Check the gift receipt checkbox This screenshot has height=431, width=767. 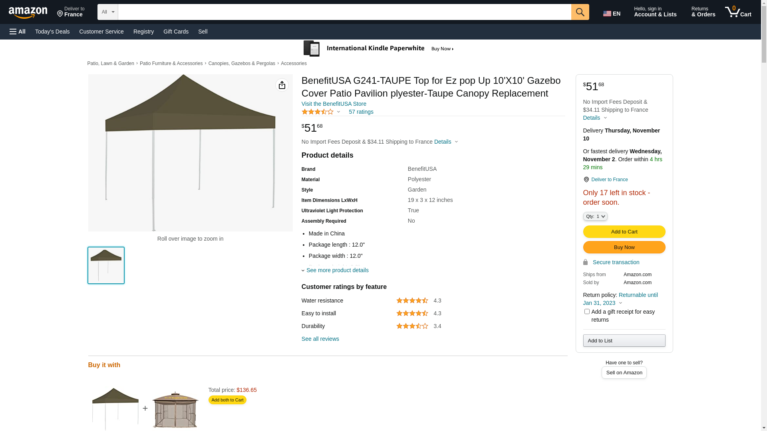pyautogui.click(x=587, y=311)
